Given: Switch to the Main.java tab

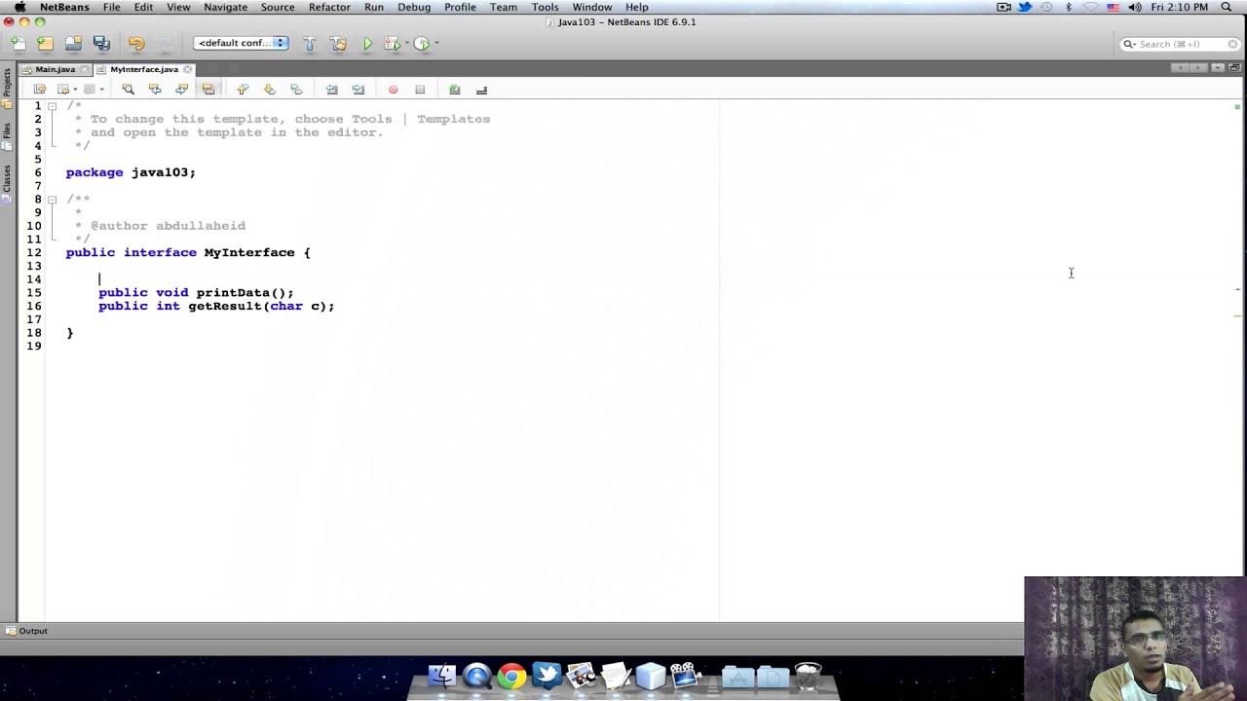Looking at the screenshot, I should [x=55, y=69].
